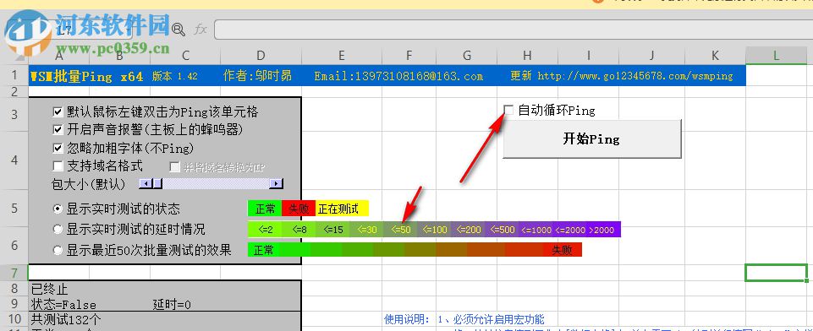813x331 pixels.
Task: Click the <=30 latency color swatch
Action: [x=366, y=229]
